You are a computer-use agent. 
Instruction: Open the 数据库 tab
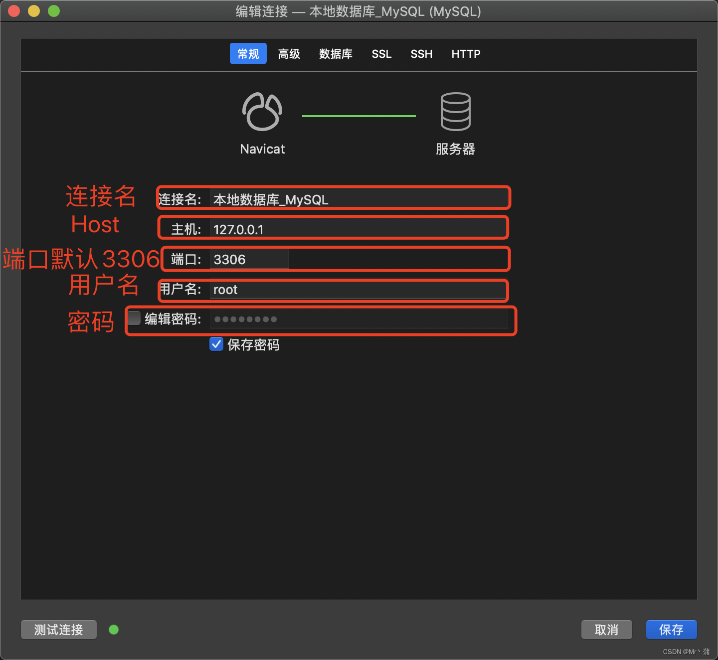point(336,54)
